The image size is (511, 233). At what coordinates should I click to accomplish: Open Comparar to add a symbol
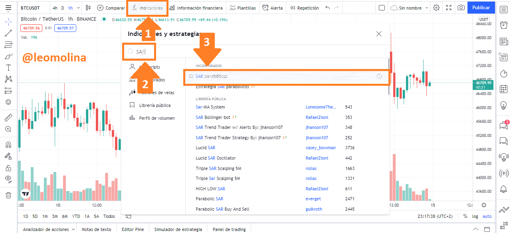click(111, 8)
